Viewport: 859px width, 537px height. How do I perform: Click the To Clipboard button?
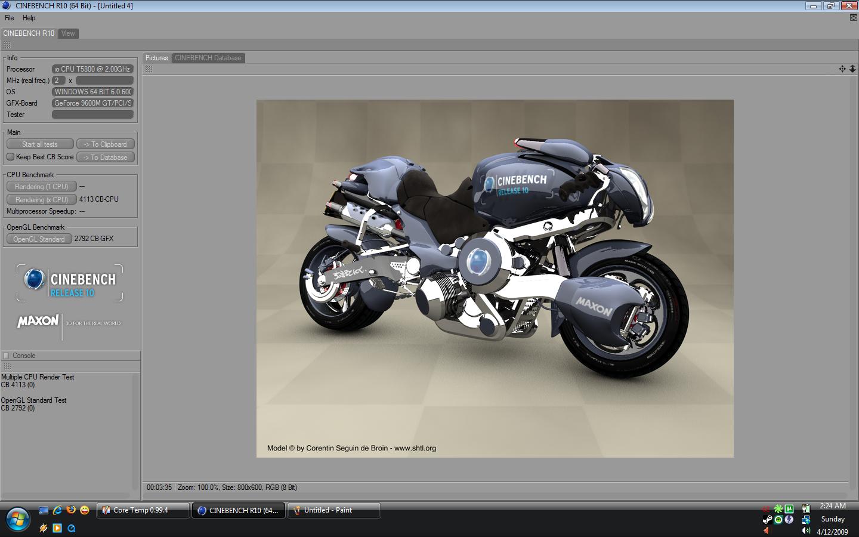click(x=106, y=144)
